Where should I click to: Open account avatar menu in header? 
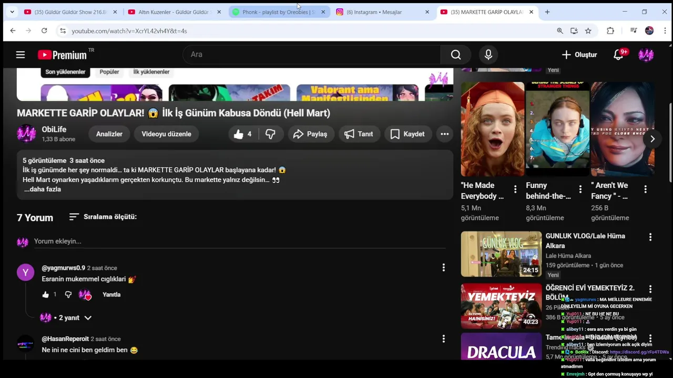click(x=646, y=55)
